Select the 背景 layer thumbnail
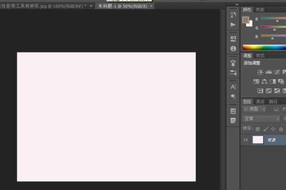The height and width of the screenshot is (190, 286). tap(258, 140)
